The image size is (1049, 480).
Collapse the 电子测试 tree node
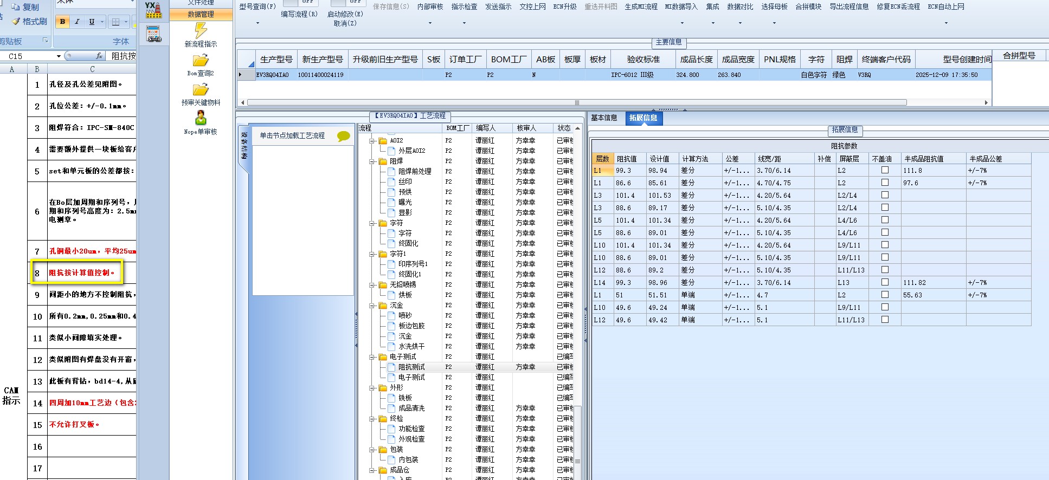tap(372, 357)
